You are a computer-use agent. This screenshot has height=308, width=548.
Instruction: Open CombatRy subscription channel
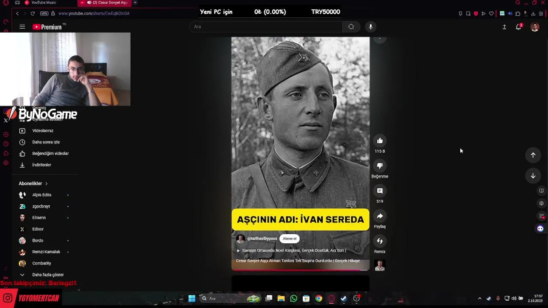tap(45, 264)
